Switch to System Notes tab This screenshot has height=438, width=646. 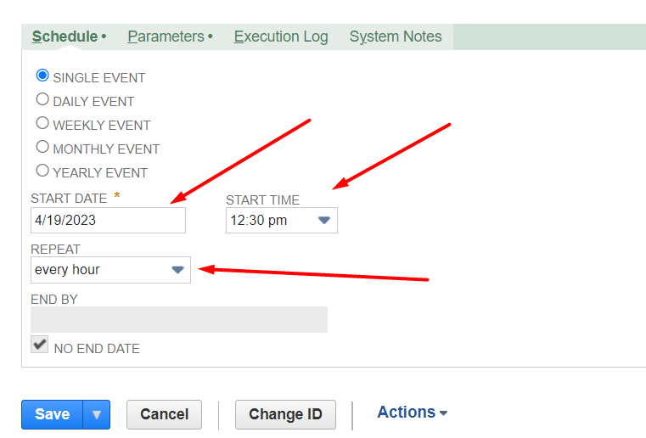(x=396, y=36)
